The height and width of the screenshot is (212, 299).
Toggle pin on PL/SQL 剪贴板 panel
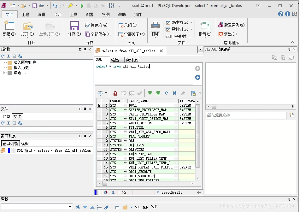coord(289,50)
